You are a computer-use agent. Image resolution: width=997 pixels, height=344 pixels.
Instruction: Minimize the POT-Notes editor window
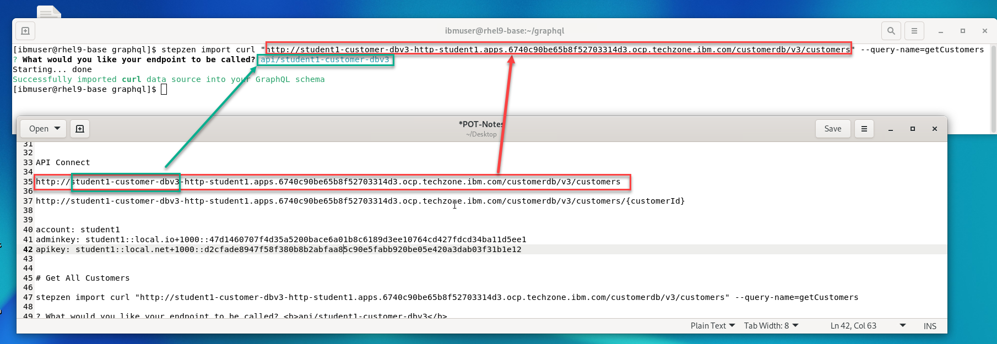(x=890, y=129)
